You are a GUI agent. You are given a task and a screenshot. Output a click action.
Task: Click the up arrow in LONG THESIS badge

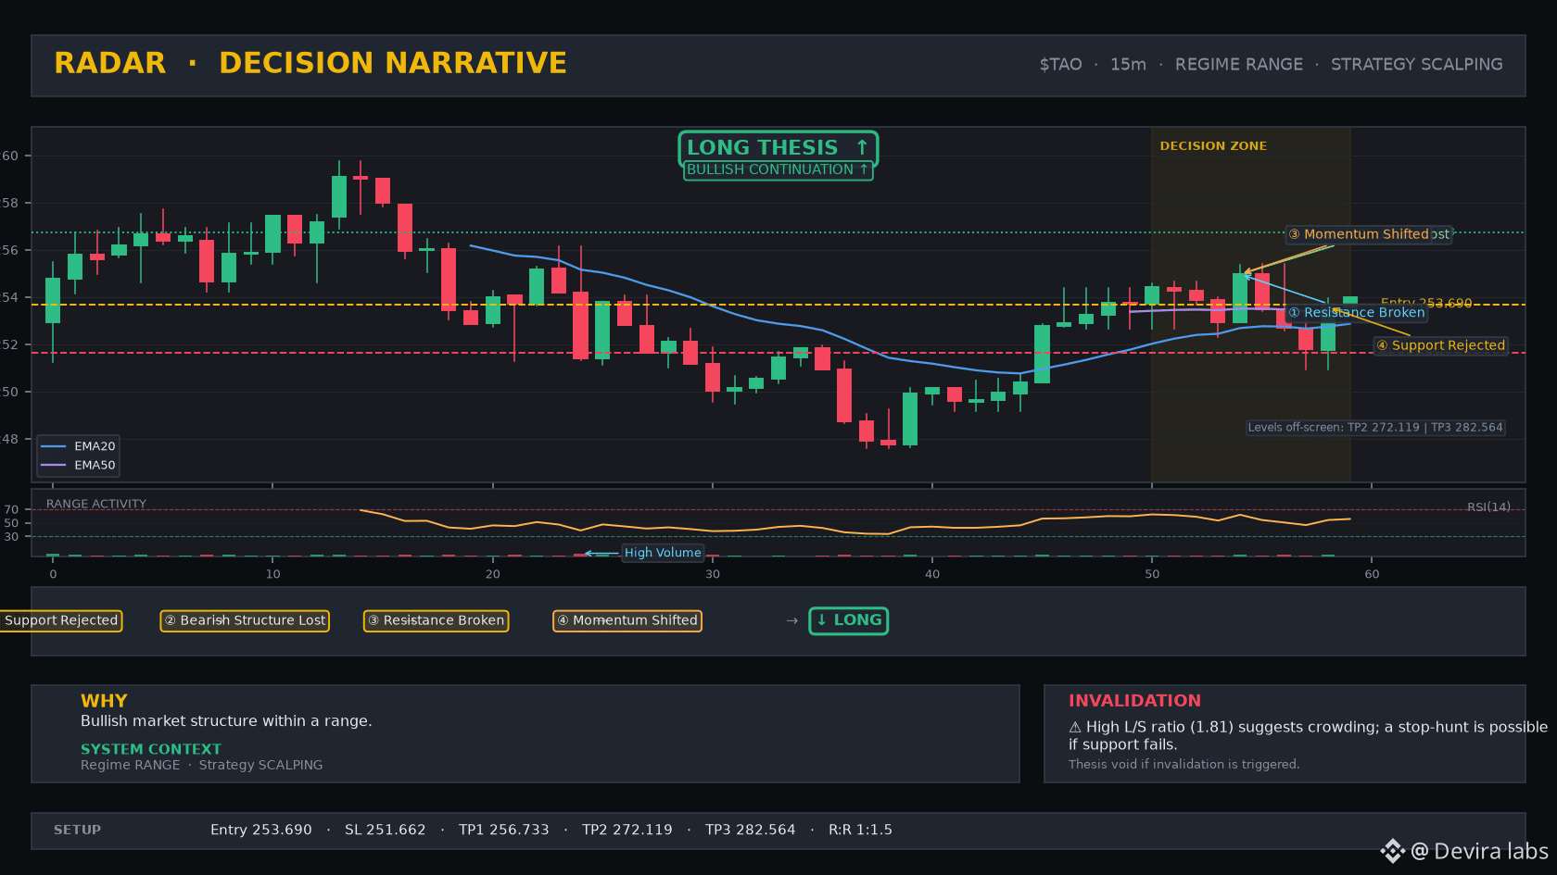coord(862,147)
